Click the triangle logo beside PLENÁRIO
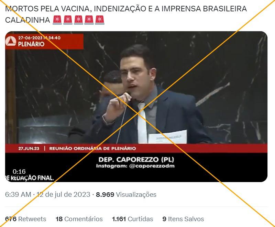Viewport: 275px width, 227px height. coord(11,42)
